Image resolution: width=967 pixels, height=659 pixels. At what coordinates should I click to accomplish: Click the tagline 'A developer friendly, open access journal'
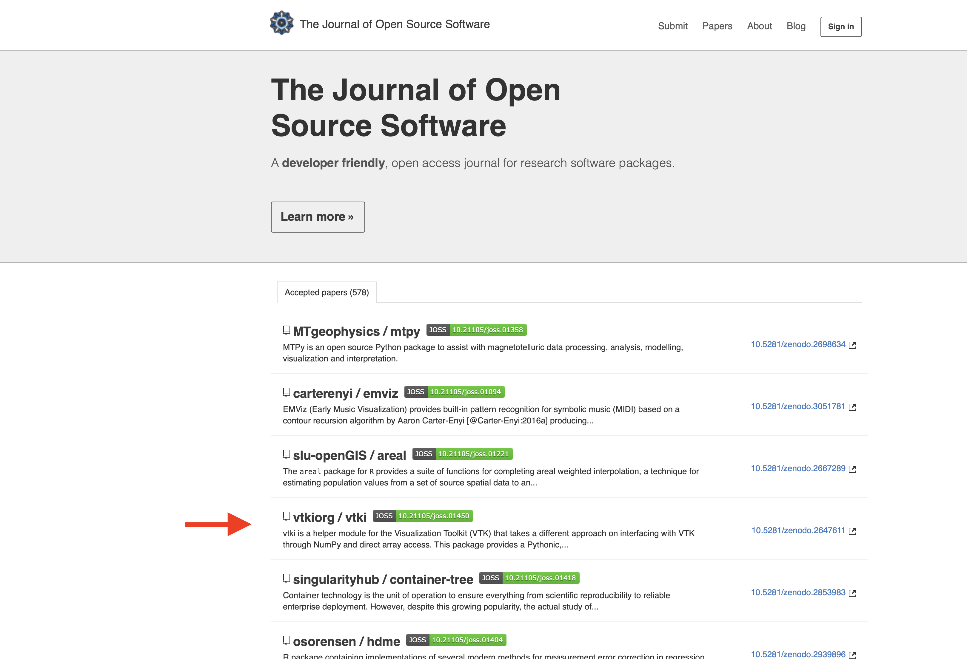point(473,163)
